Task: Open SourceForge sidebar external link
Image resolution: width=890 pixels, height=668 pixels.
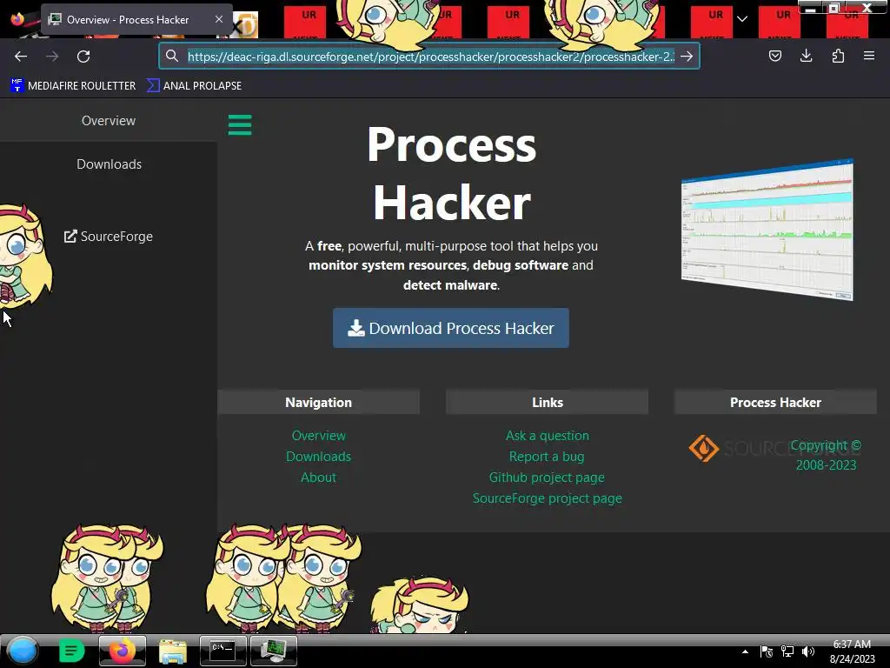Action: click(x=109, y=237)
